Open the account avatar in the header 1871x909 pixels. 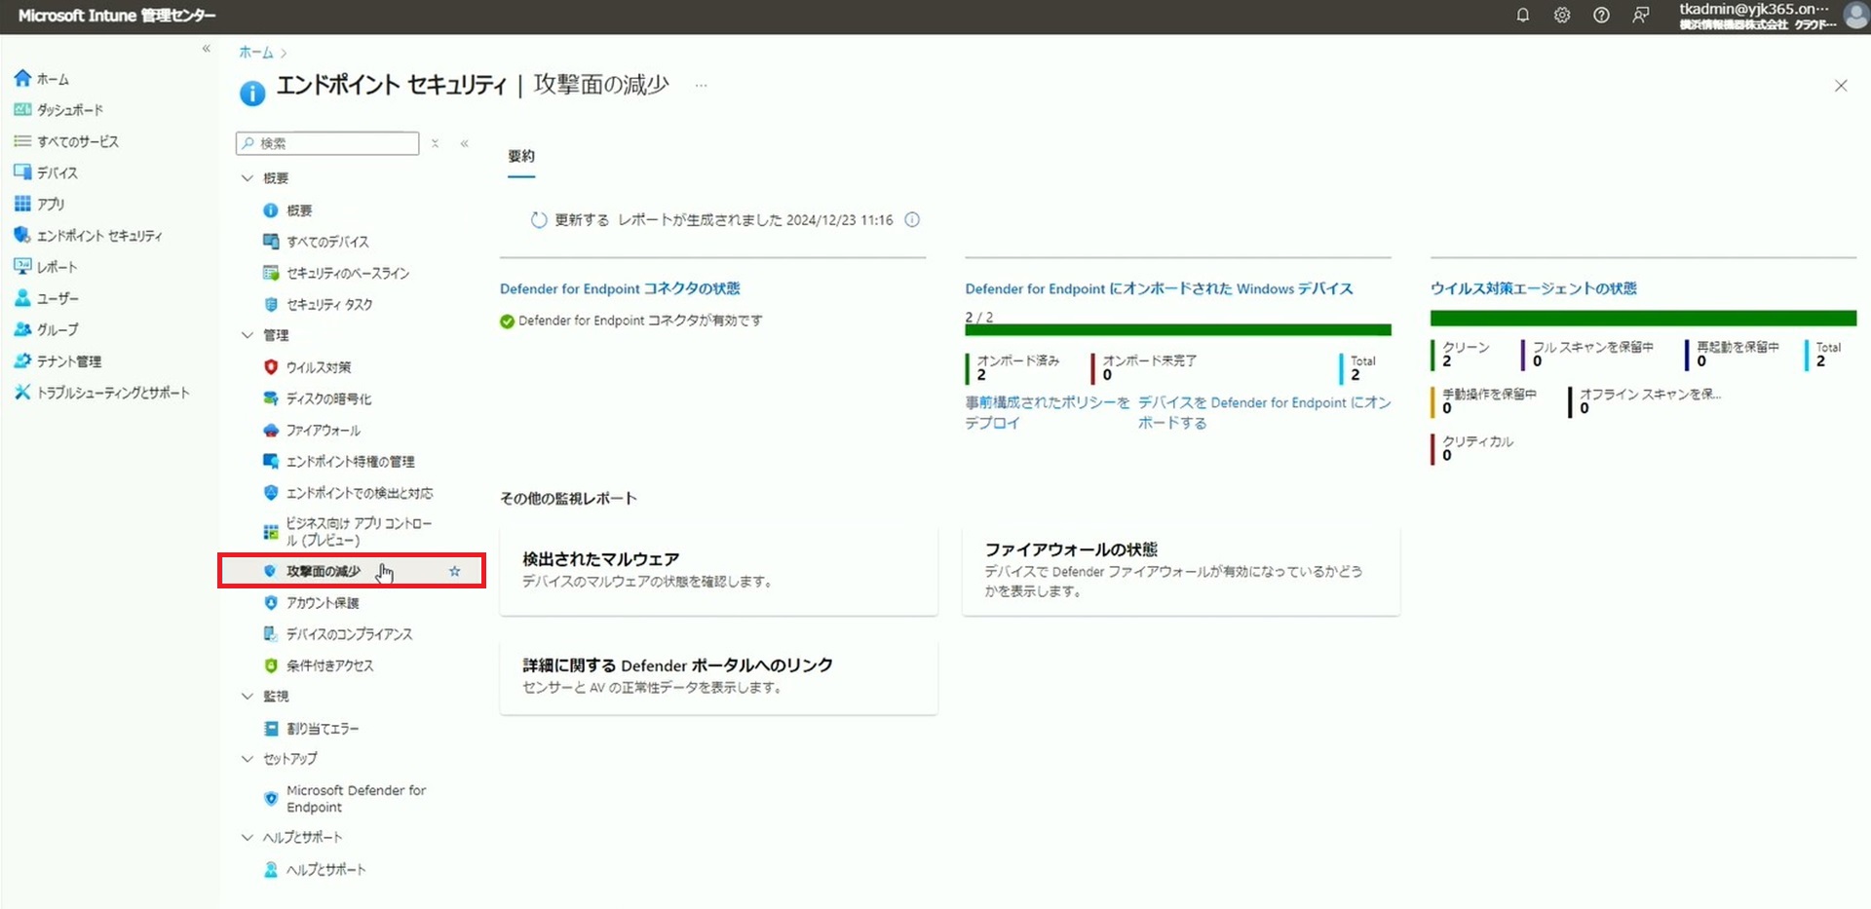[x=1855, y=16]
